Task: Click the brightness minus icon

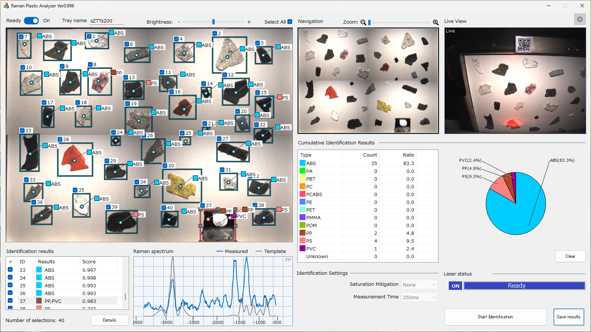Action: [x=179, y=22]
